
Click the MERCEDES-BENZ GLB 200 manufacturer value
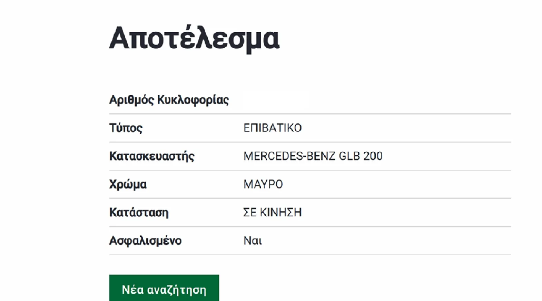point(313,156)
